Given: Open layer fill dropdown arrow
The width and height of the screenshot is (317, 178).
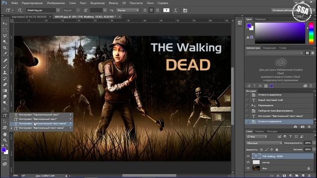Looking at the screenshot, I should tap(314, 149).
